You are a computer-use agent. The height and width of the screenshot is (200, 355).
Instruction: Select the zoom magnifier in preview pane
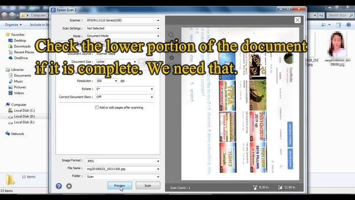[x=171, y=35]
